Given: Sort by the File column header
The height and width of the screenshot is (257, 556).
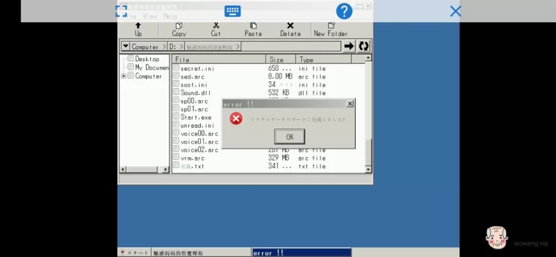Looking at the screenshot, I should coord(219,60).
